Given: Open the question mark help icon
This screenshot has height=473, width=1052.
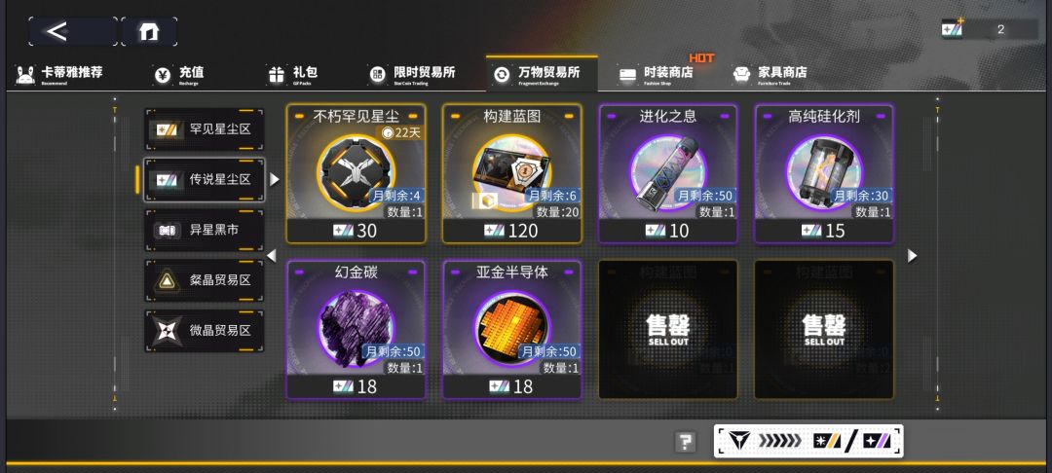Looking at the screenshot, I should 685,442.
